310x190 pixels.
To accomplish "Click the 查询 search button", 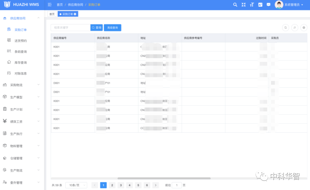I will click(97, 28).
